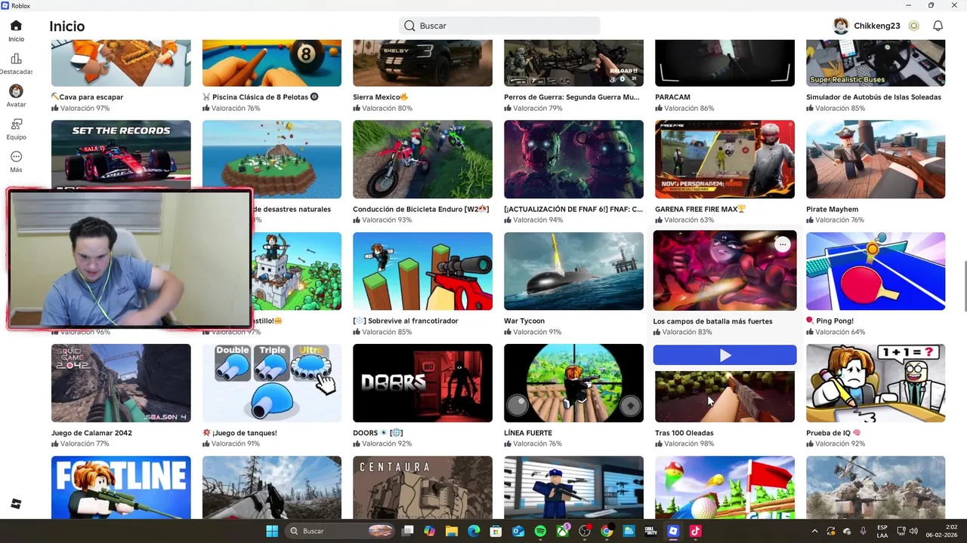Play Tras 100 Oleadas with the blue play button
967x543 pixels.
pyautogui.click(x=724, y=355)
